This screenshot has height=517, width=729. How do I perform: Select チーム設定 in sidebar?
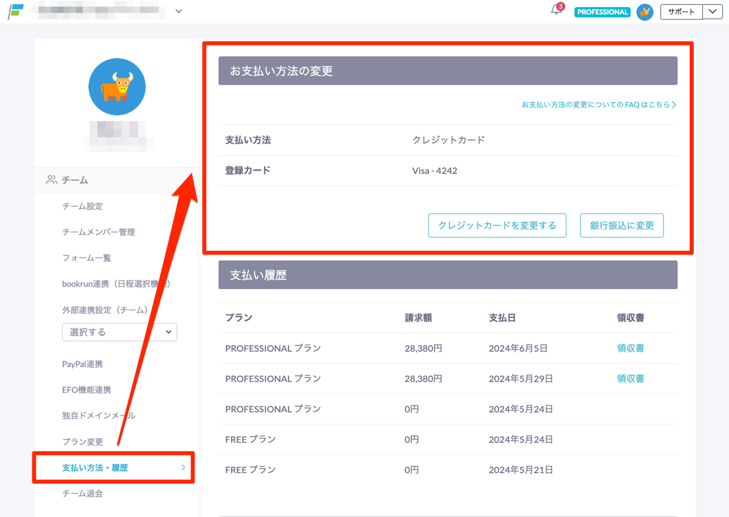[82, 206]
